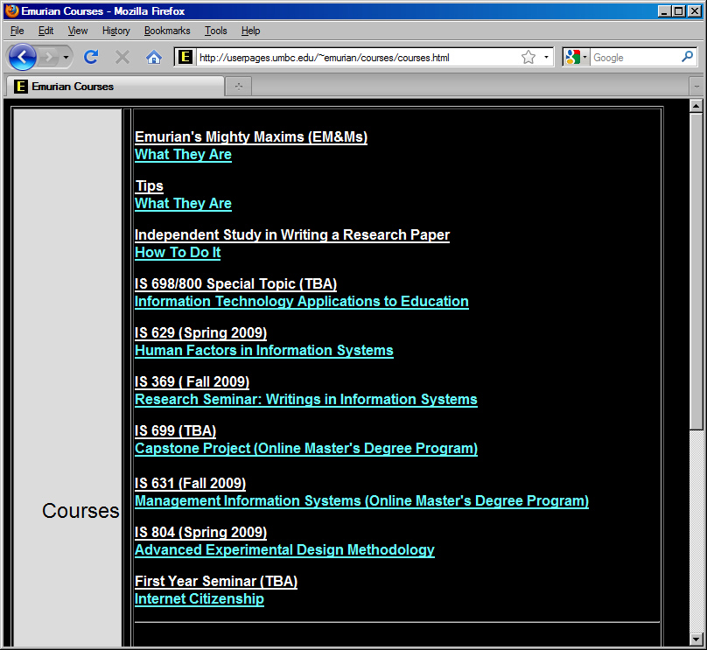The height and width of the screenshot is (650, 707).
Task: Open What They Are link under Tips
Action: [x=183, y=203]
